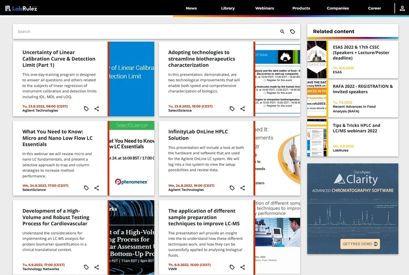The width and height of the screenshot is (409, 275).
Task: Click tag icon on sample preparation techniques card
Action: (x=232, y=267)
